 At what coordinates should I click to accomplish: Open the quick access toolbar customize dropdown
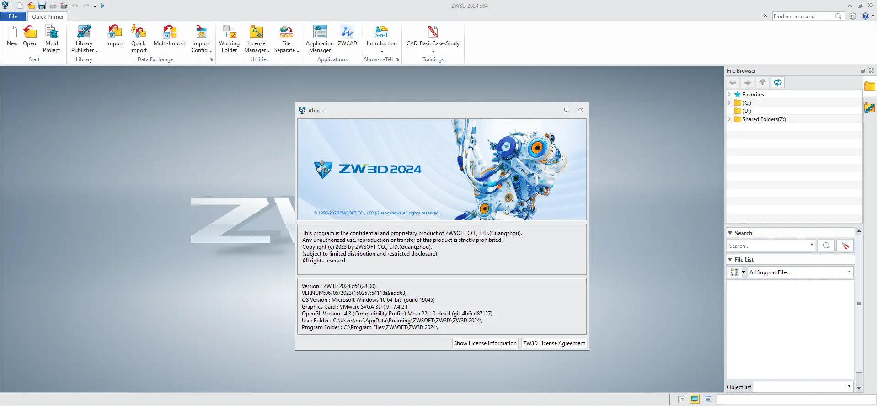(x=95, y=6)
